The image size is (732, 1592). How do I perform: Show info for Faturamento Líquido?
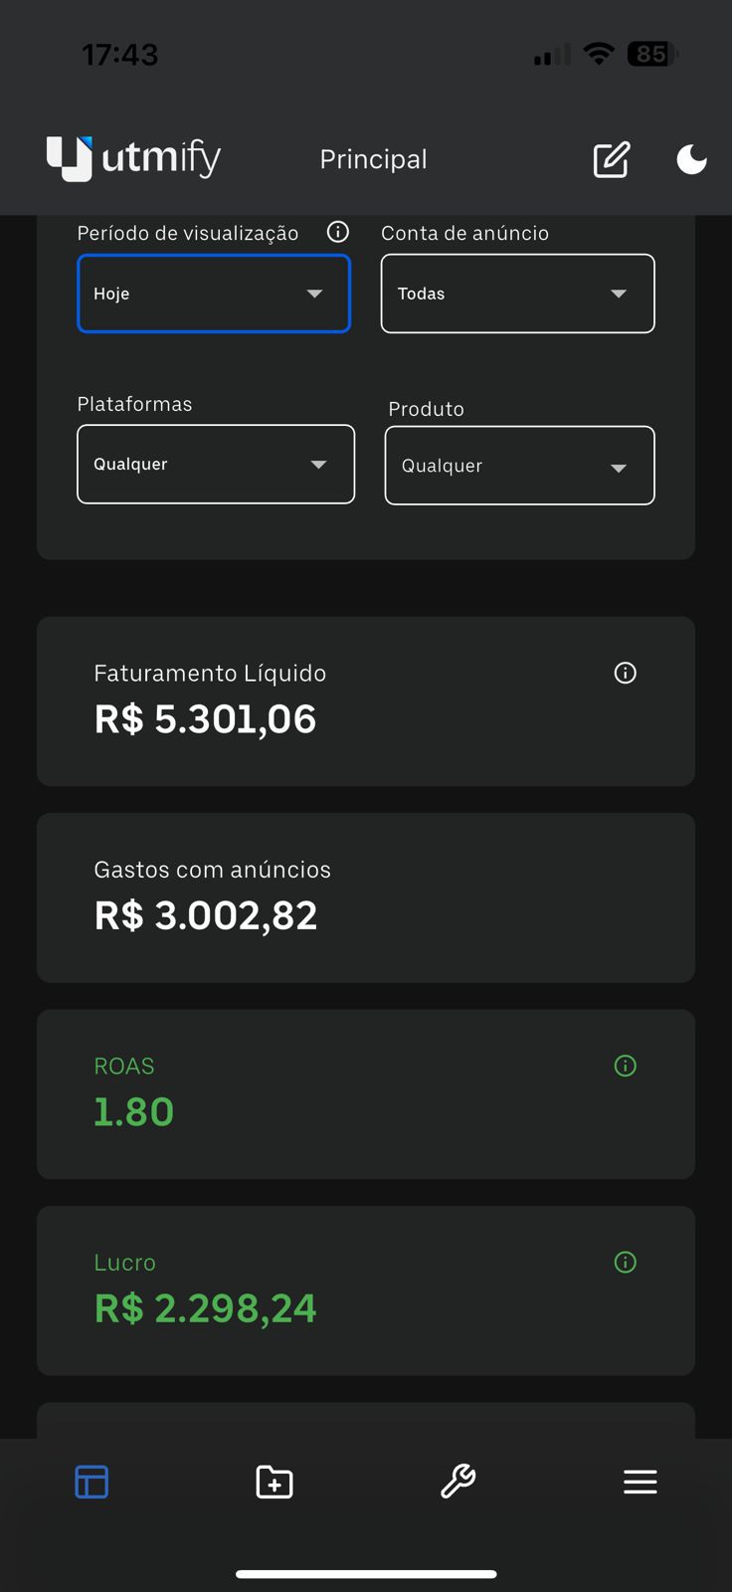coord(626,674)
